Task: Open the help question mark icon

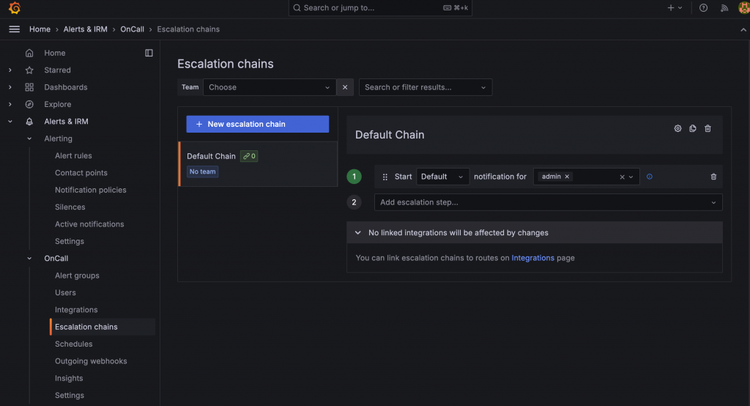Action: 704,8
